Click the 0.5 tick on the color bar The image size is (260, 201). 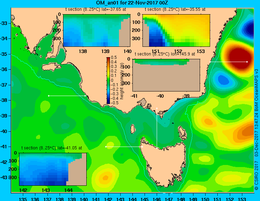pyautogui.click(x=114, y=58)
